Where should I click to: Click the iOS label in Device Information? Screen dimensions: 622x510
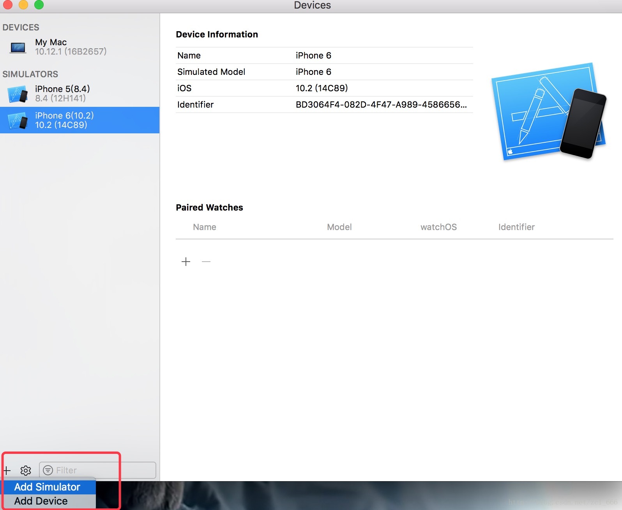pyautogui.click(x=184, y=88)
